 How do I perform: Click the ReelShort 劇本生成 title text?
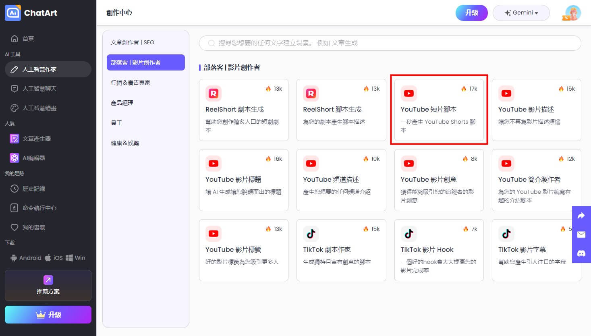click(234, 110)
